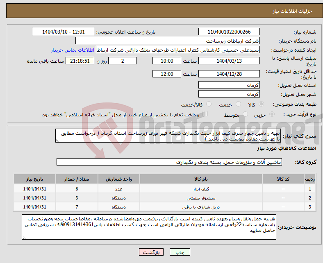Click the کیف ابزار item name cell
323x263 pixels.
coord(201,189)
